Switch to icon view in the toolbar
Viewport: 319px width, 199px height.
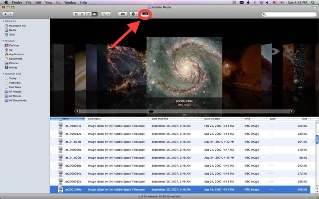(x=77, y=14)
